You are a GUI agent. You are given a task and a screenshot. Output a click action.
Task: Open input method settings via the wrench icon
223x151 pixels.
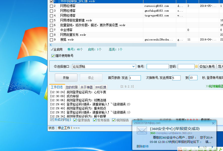click(x=221, y=149)
